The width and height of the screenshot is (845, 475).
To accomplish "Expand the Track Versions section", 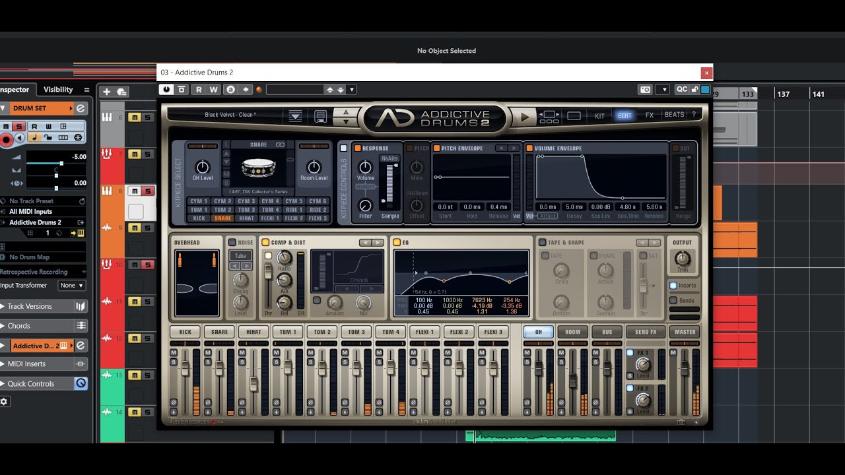I will point(3,306).
